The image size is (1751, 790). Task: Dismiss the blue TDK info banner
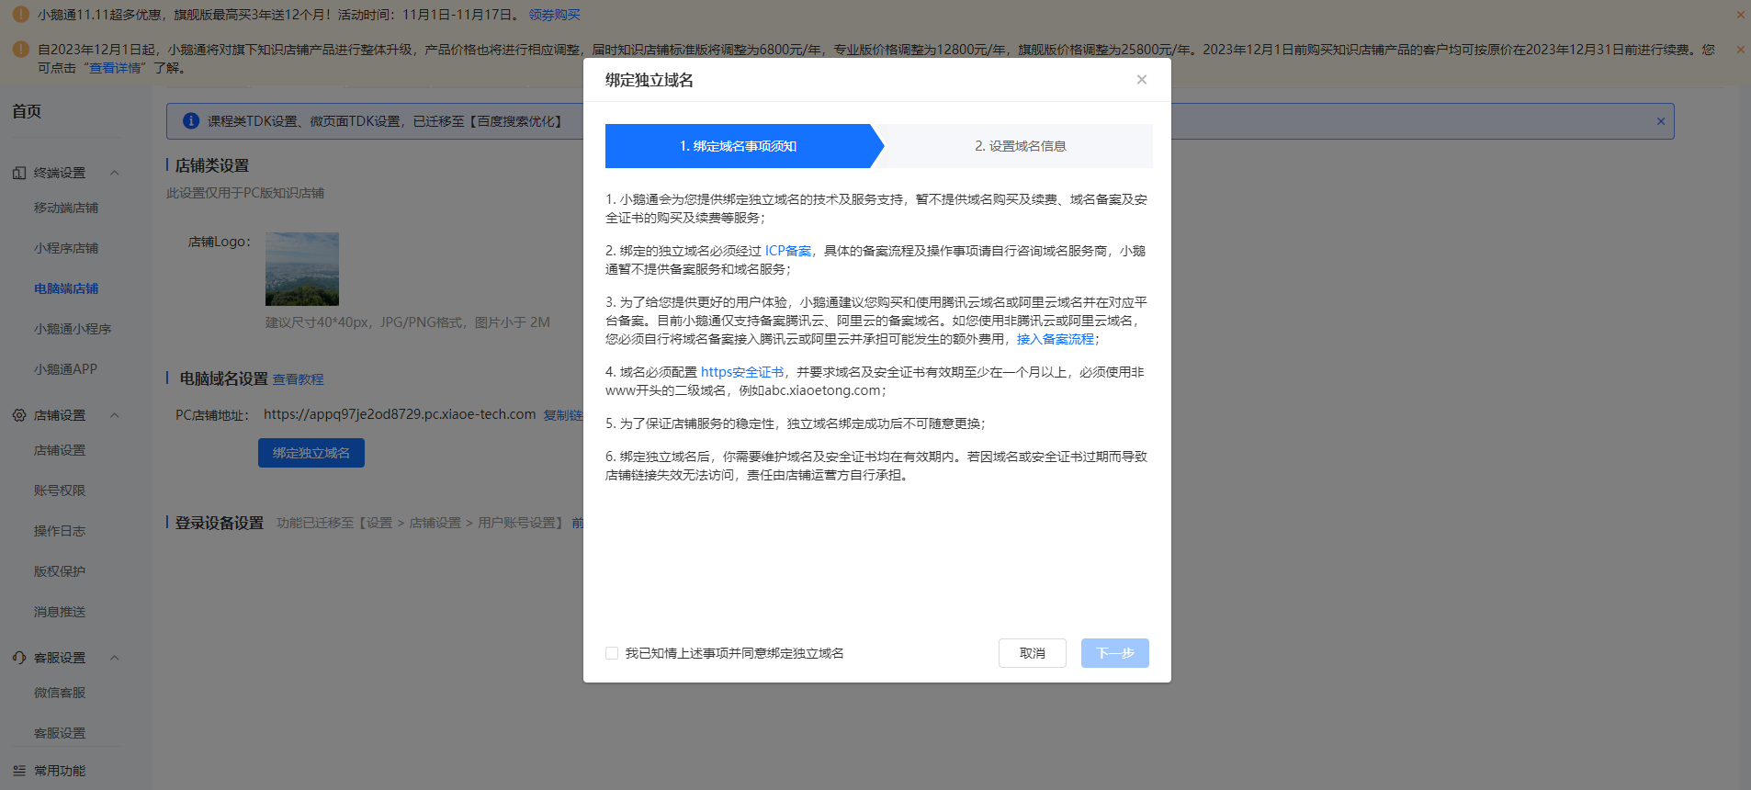coord(1661,121)
